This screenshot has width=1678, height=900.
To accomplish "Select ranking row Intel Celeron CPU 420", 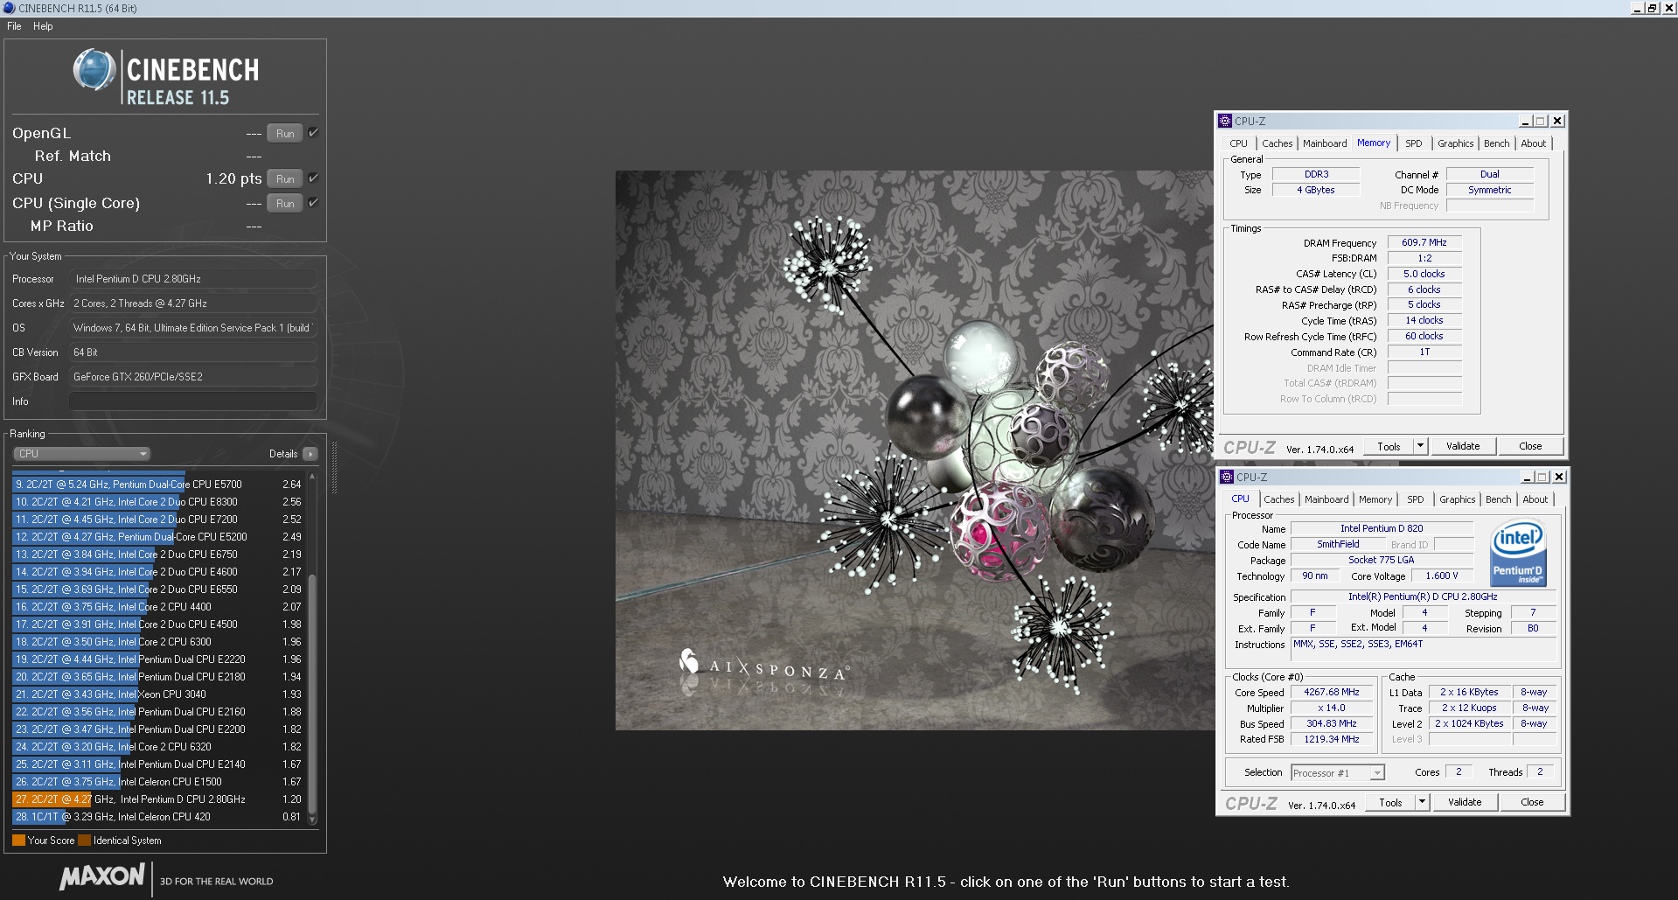I will (x=157, y=817).
